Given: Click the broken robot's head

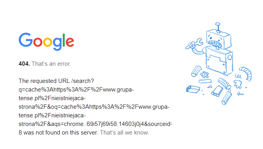Looking at the screenshot, I should pyautogui.click(x=219, y=39).
